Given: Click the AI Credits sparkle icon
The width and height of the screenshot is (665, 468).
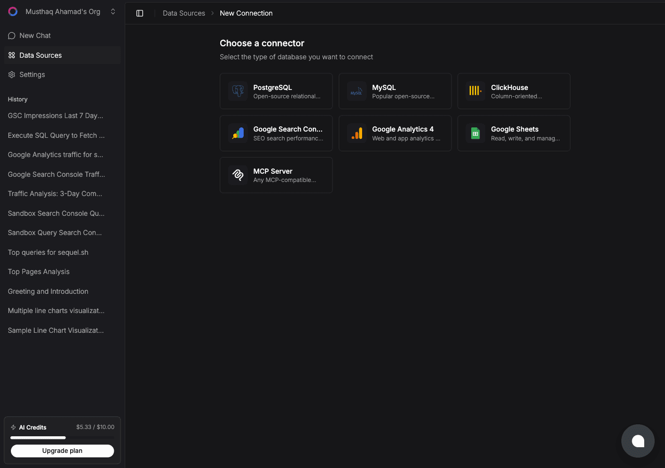Looking at the screenshot, I should click(x=14, y=427).
